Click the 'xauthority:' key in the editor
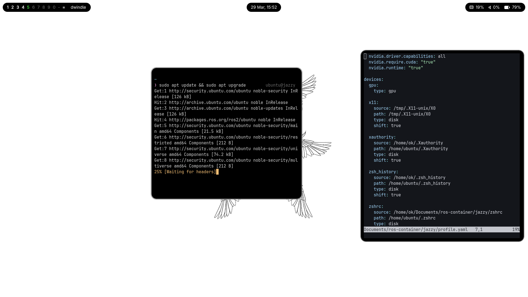The height and width of the screenshot is (297, 528). 382,137
